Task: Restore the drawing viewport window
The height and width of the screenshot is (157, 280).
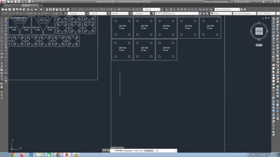Action: pos(266,18)
